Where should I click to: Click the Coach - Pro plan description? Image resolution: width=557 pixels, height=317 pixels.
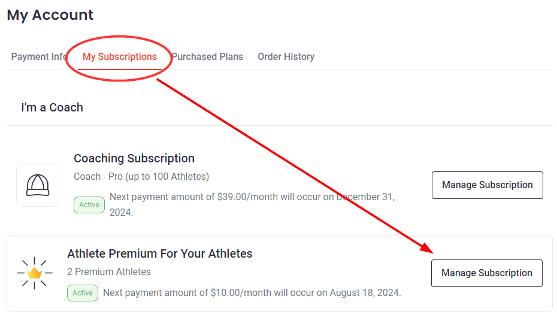141,176
